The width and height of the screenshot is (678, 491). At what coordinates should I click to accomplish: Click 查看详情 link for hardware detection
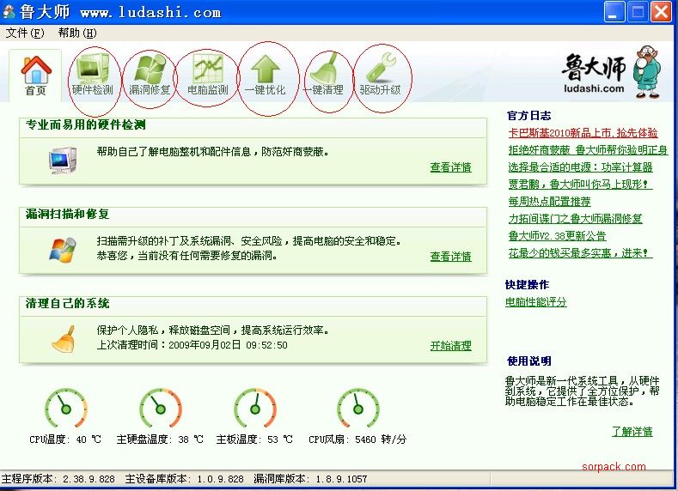(450, 167)
